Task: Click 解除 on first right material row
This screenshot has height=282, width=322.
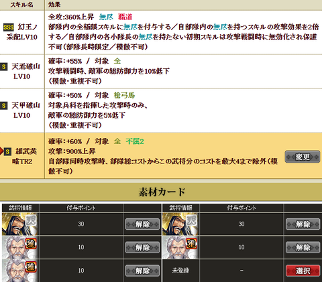Action: point(303,224)
